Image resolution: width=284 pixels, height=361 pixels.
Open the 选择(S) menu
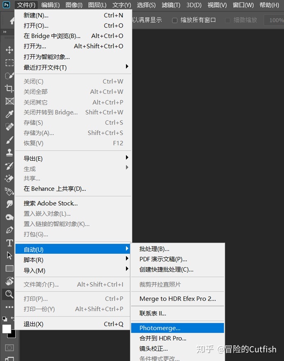[x=146, y=5]
